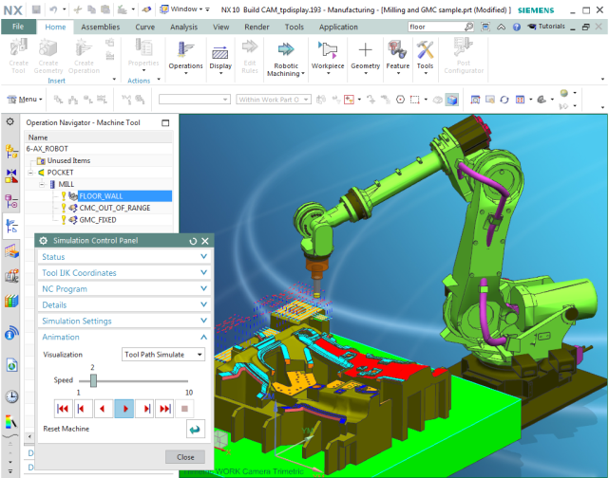Open the Feature tools group
The width and height of the screenshot is (609, 478).
click(398, 57)
